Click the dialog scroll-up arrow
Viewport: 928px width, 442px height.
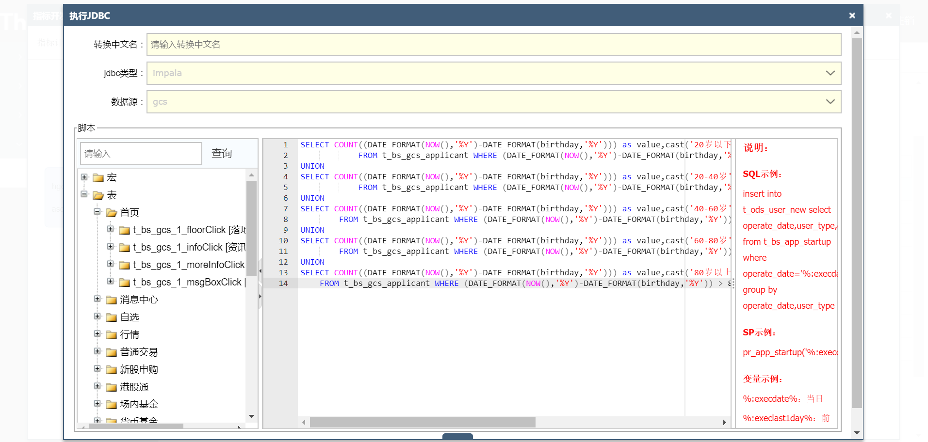click(x=857, y=33)
